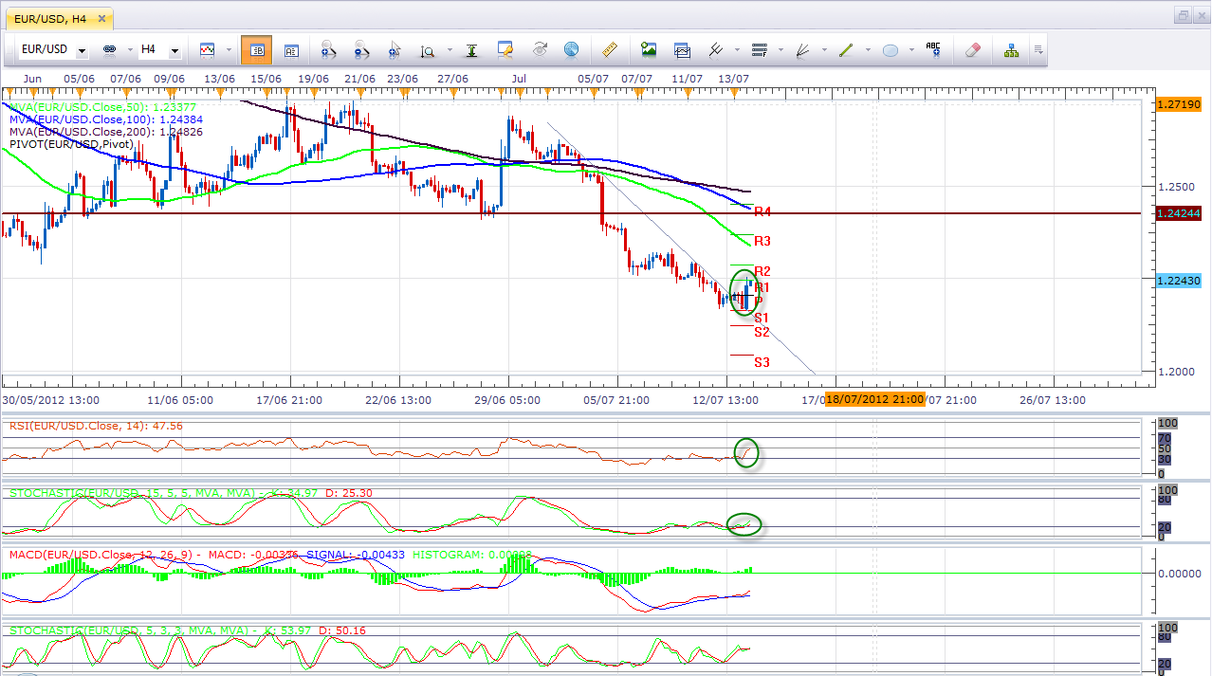Click the orange event marker under 05/07
1212x676 pixels.
click(x=592, y=92)
